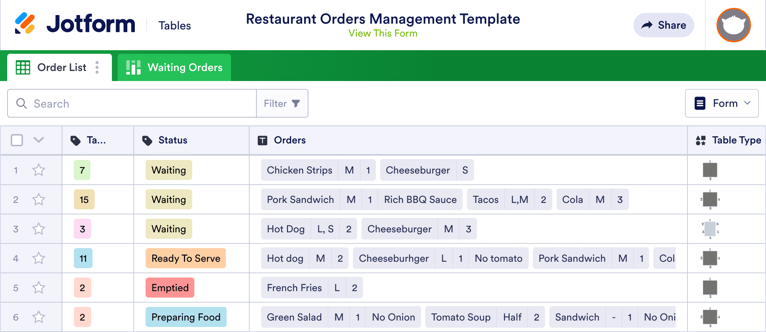Toggle the select all rows checkbox
Screen dimensions: 766x332
pyautogui.click(x=17, y=140)
